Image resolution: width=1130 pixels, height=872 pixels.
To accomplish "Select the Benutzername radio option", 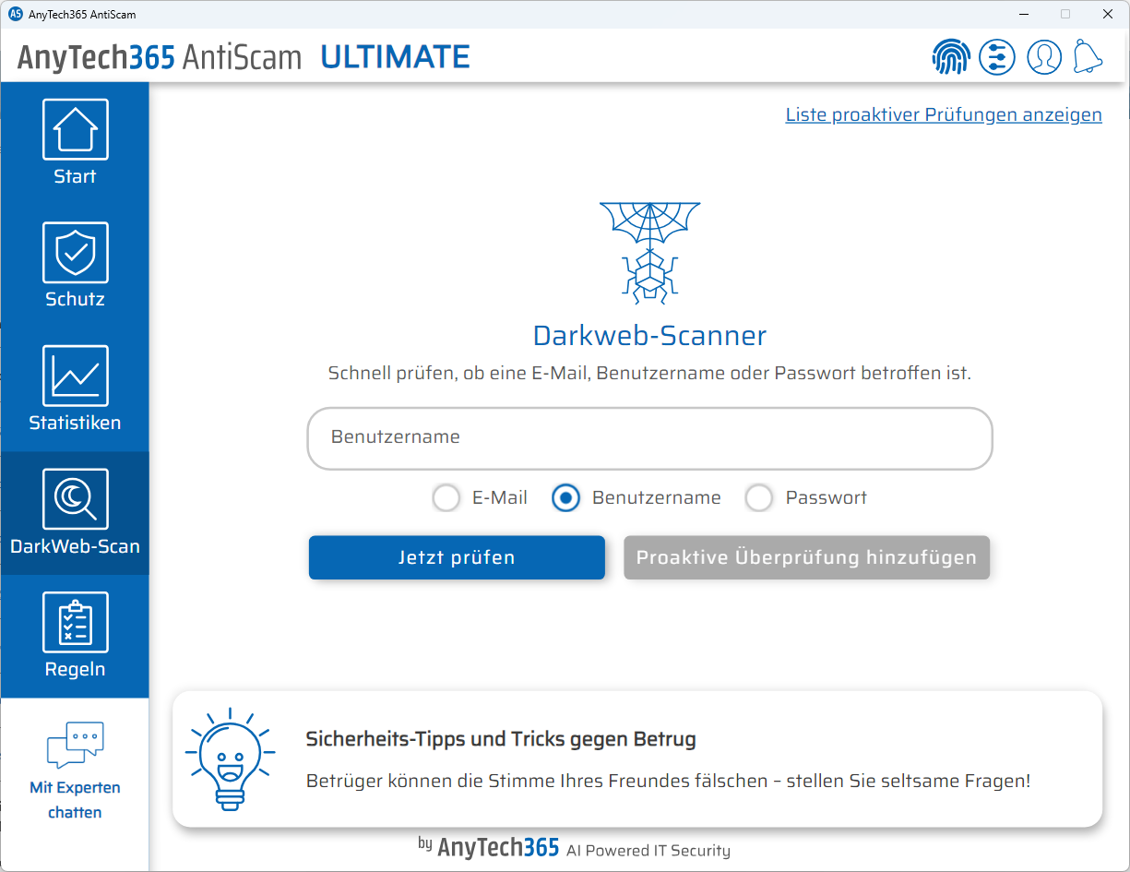I will tap(565, 497).
